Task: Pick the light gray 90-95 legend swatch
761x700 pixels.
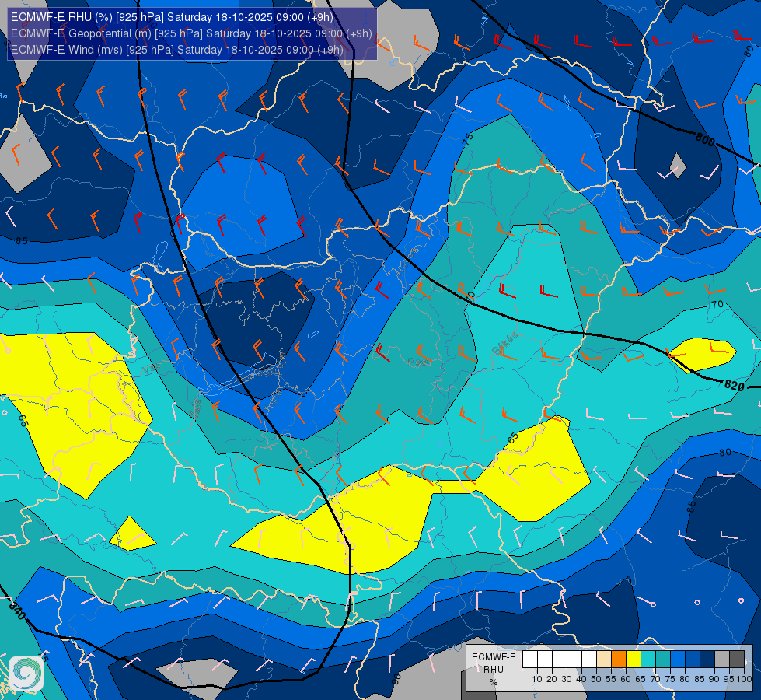Action: [x=722, y=660]
